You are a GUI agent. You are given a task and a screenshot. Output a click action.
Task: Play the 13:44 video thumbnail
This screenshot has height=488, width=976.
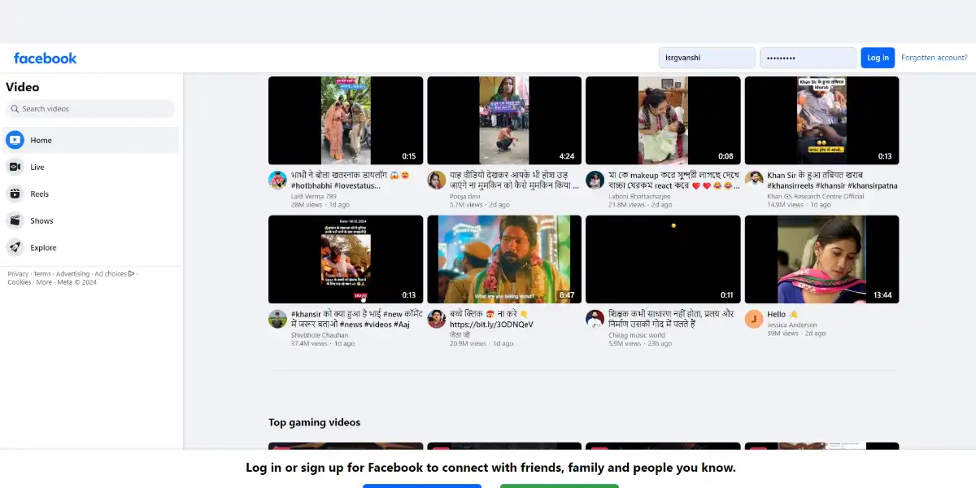(x=821, y=259)
